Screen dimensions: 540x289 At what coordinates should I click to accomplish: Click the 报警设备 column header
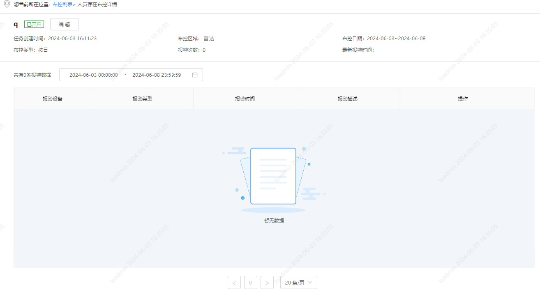pos(53,99)
